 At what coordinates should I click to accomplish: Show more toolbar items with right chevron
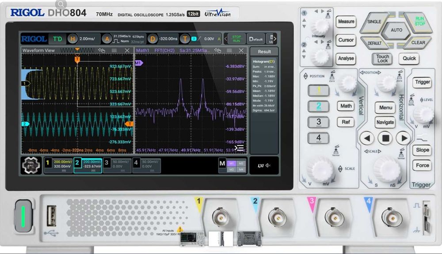click(x=275, y=39)
